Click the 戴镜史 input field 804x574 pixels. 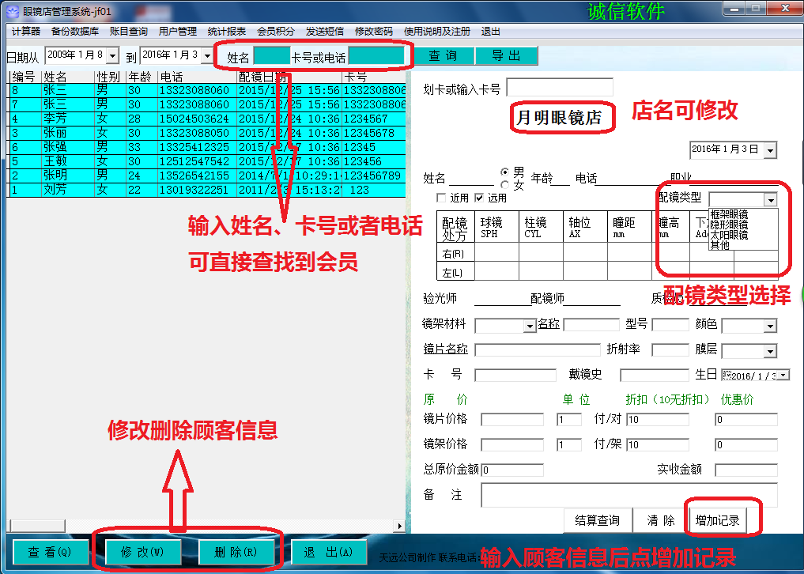click(655, 375)
